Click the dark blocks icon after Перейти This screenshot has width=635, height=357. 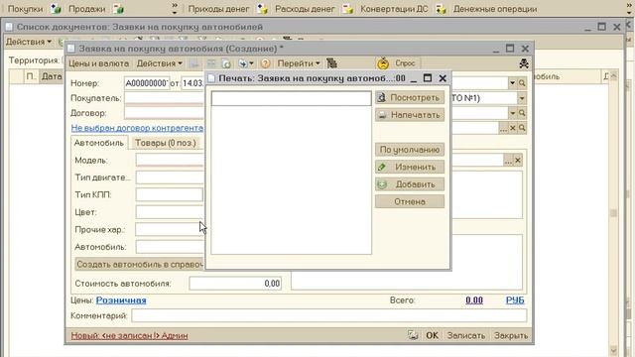(332, 63)
